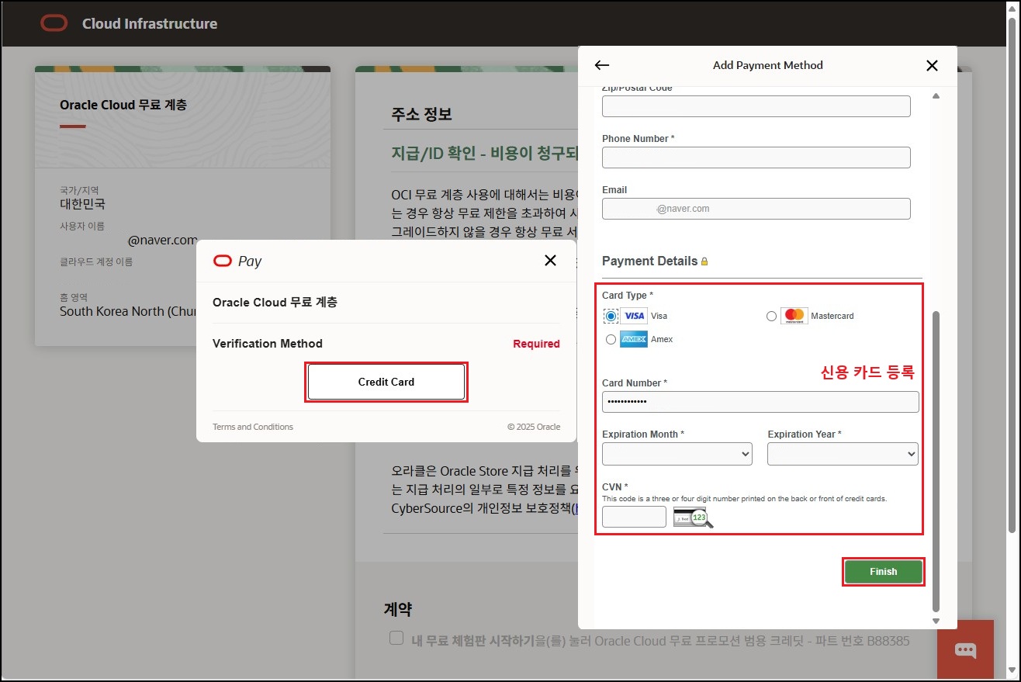Screen dimensions: 1021x682
Task: Click the Oracle Pay logo
Action: tap(237, 261)
